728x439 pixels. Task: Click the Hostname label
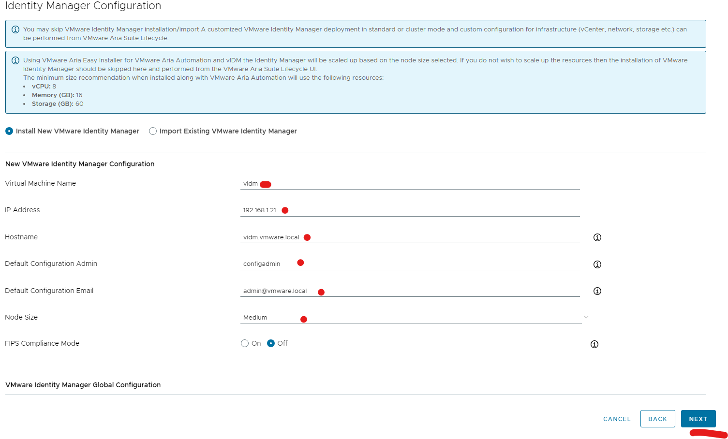(21, 237)
